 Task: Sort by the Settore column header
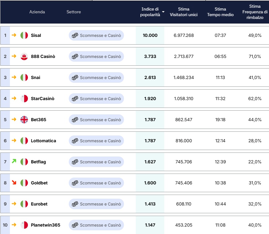73,12
